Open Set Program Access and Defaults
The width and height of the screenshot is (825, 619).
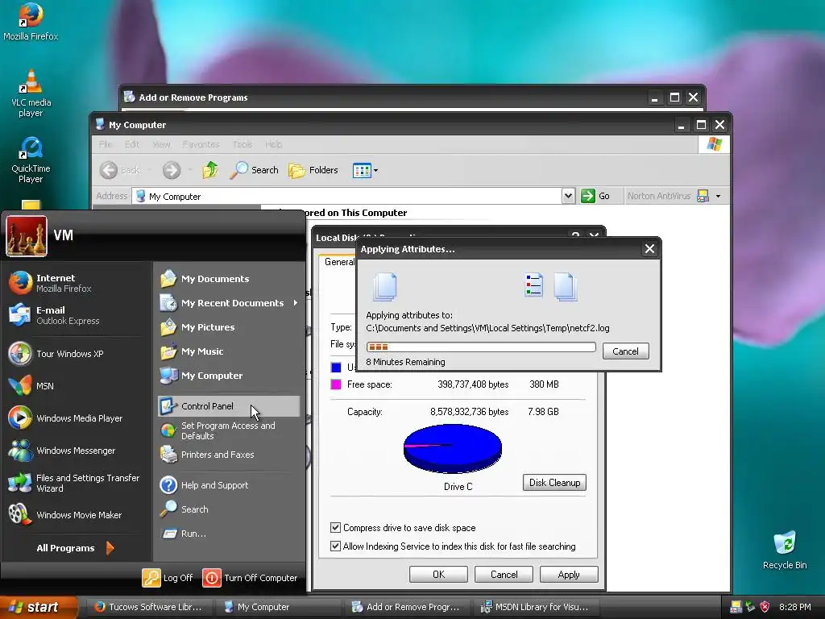click(x=228, y=430)
